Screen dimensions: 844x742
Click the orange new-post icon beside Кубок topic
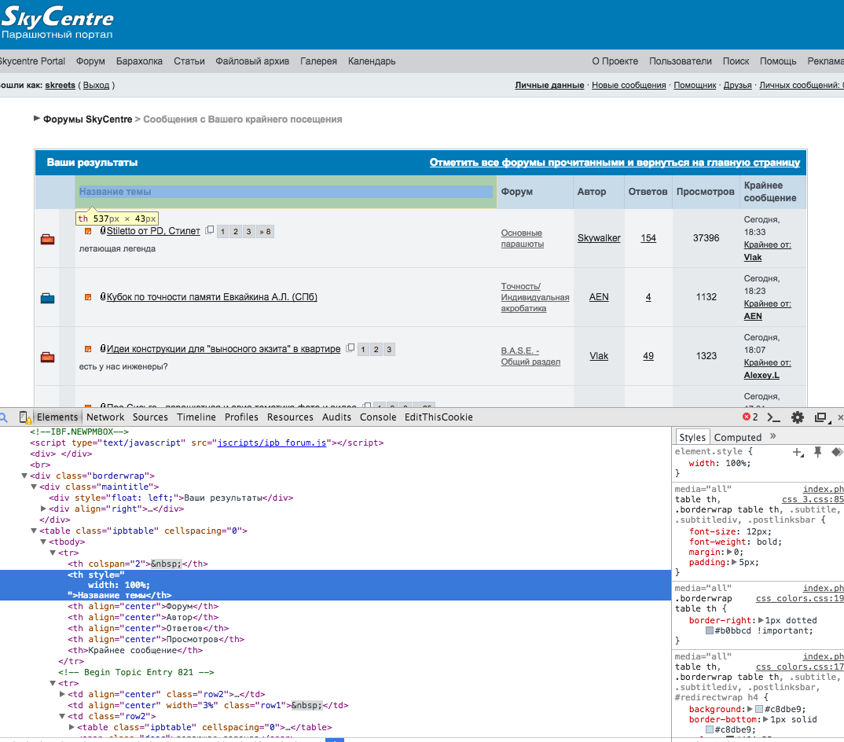[88, 296]
